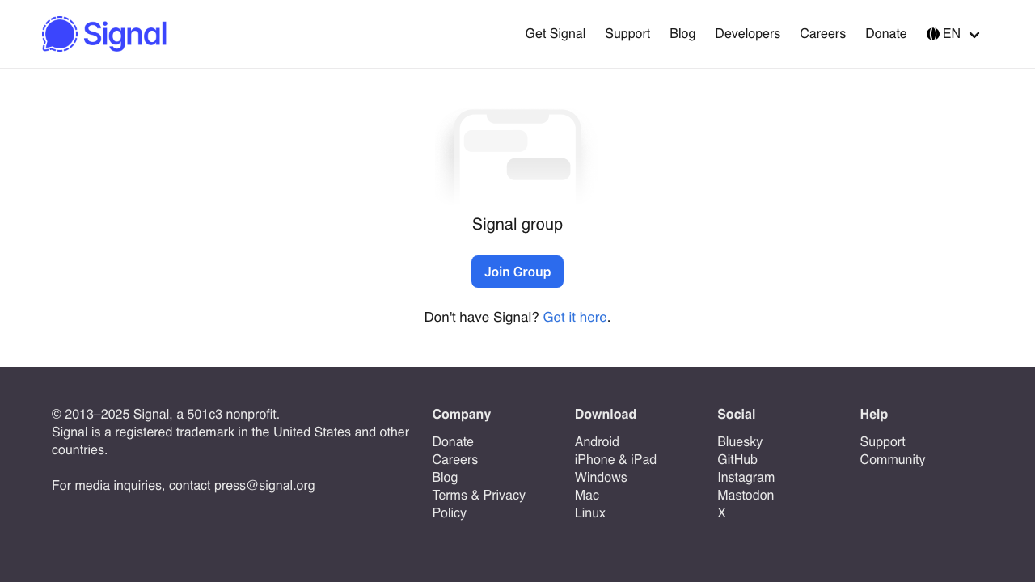Click the 'Signal group' title text
This screenshot has height=582, width=1035.
tap(517, 224)
